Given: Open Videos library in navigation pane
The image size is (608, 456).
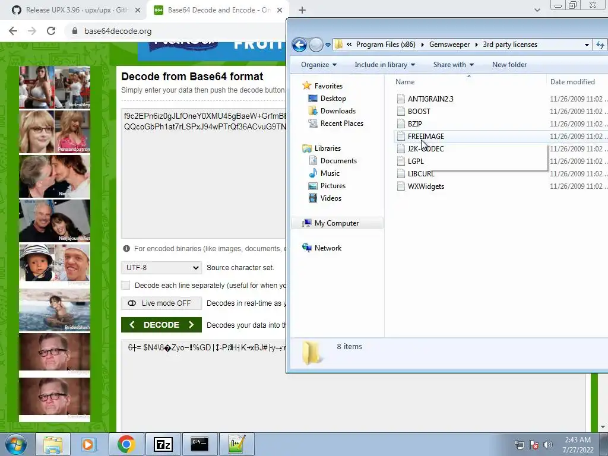Looking at the screenshot, I should tap(331, 198).
